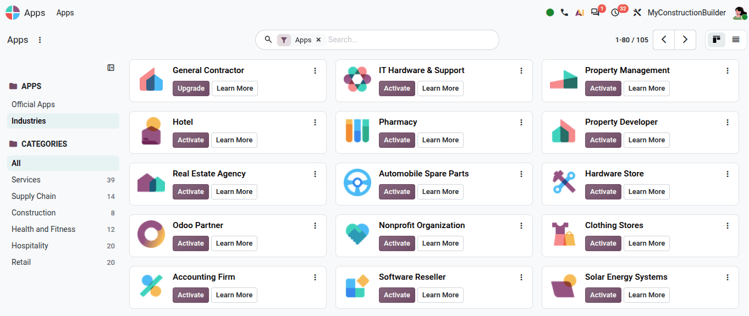Open the Apps actions kebab menu
The width and height of the screenshot is (749, 316).
click(x=40, y=40)
